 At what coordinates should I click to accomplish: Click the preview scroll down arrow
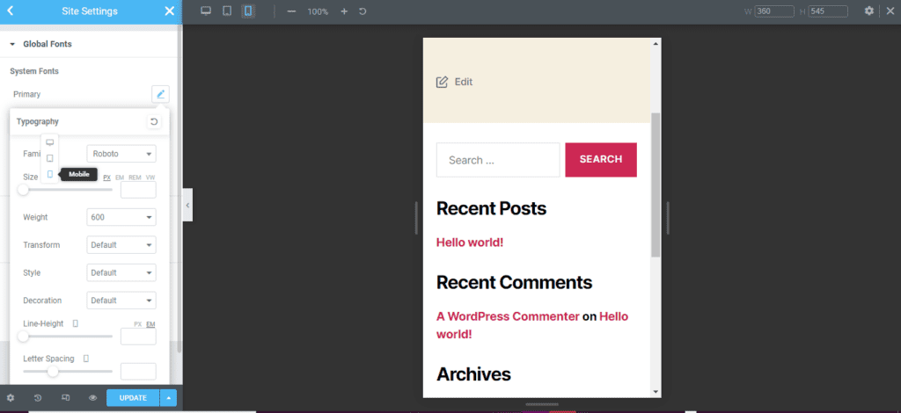[x=656, y=392]
